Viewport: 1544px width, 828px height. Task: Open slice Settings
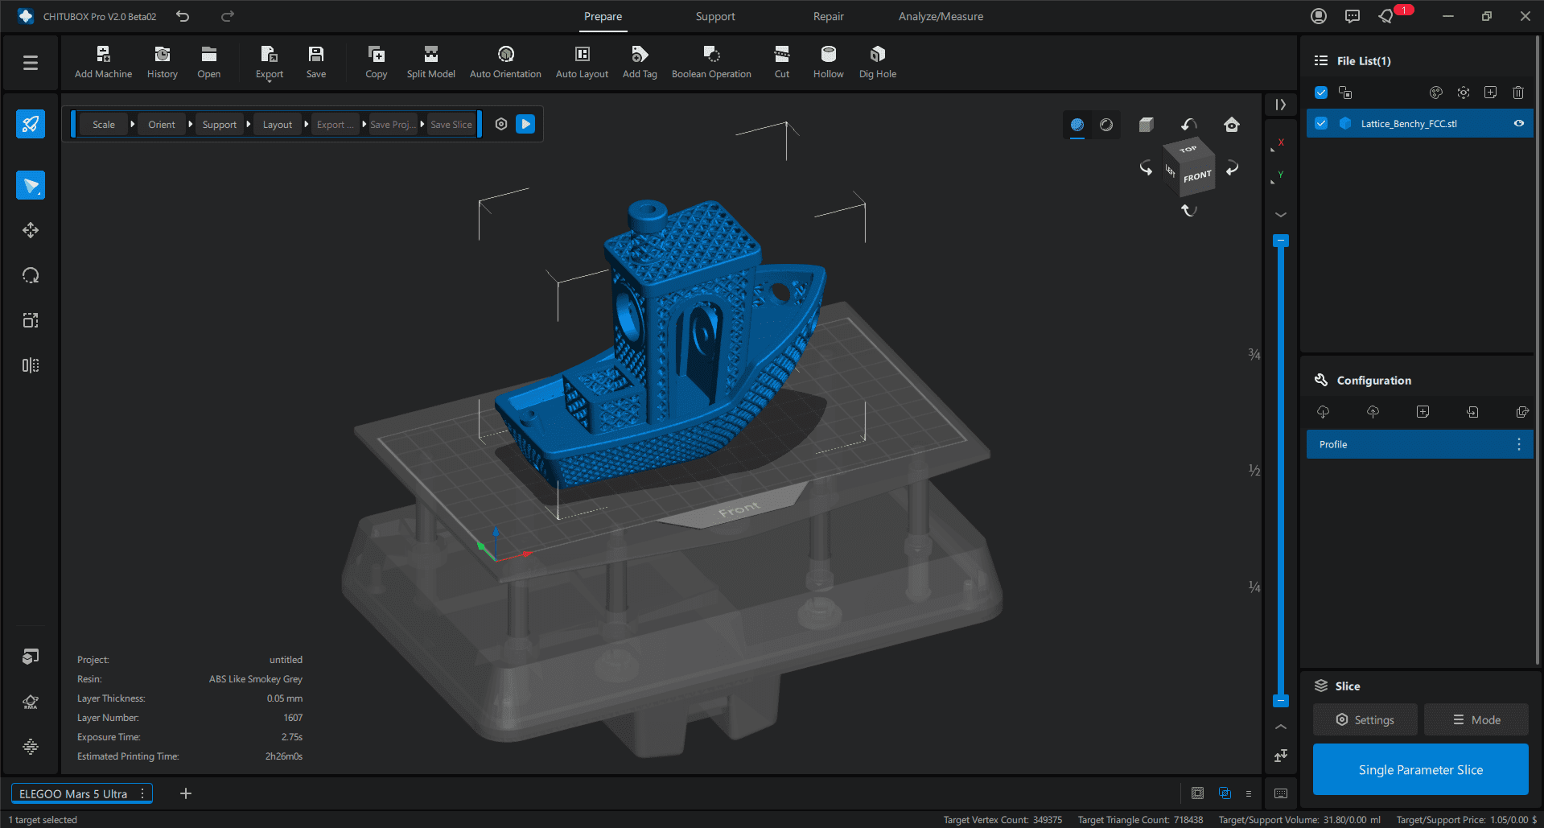click(1365, 719)
